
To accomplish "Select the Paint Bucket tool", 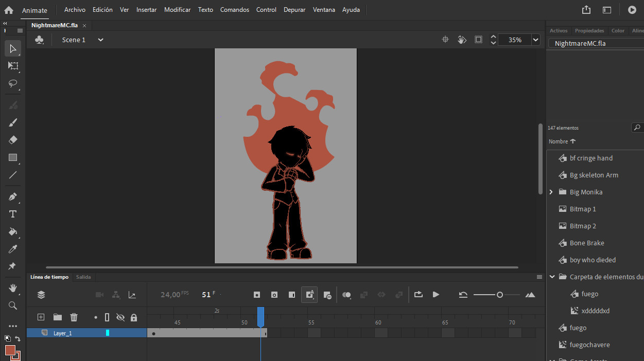I will 12,232.
